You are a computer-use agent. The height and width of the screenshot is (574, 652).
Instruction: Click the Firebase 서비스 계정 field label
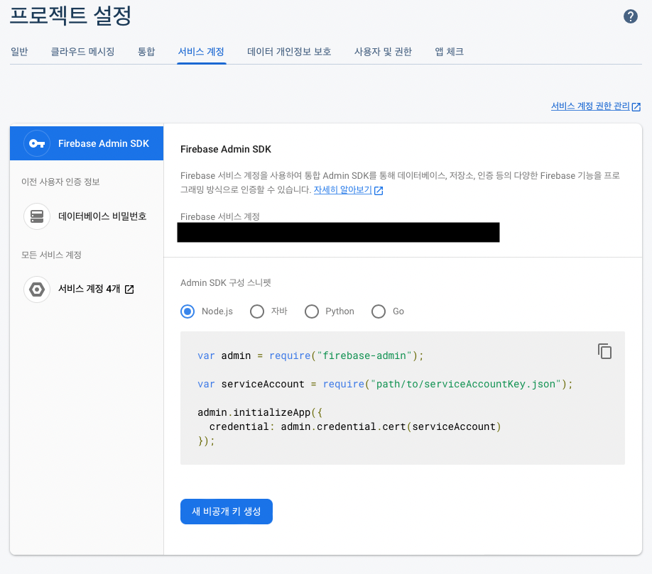[220, 216]
